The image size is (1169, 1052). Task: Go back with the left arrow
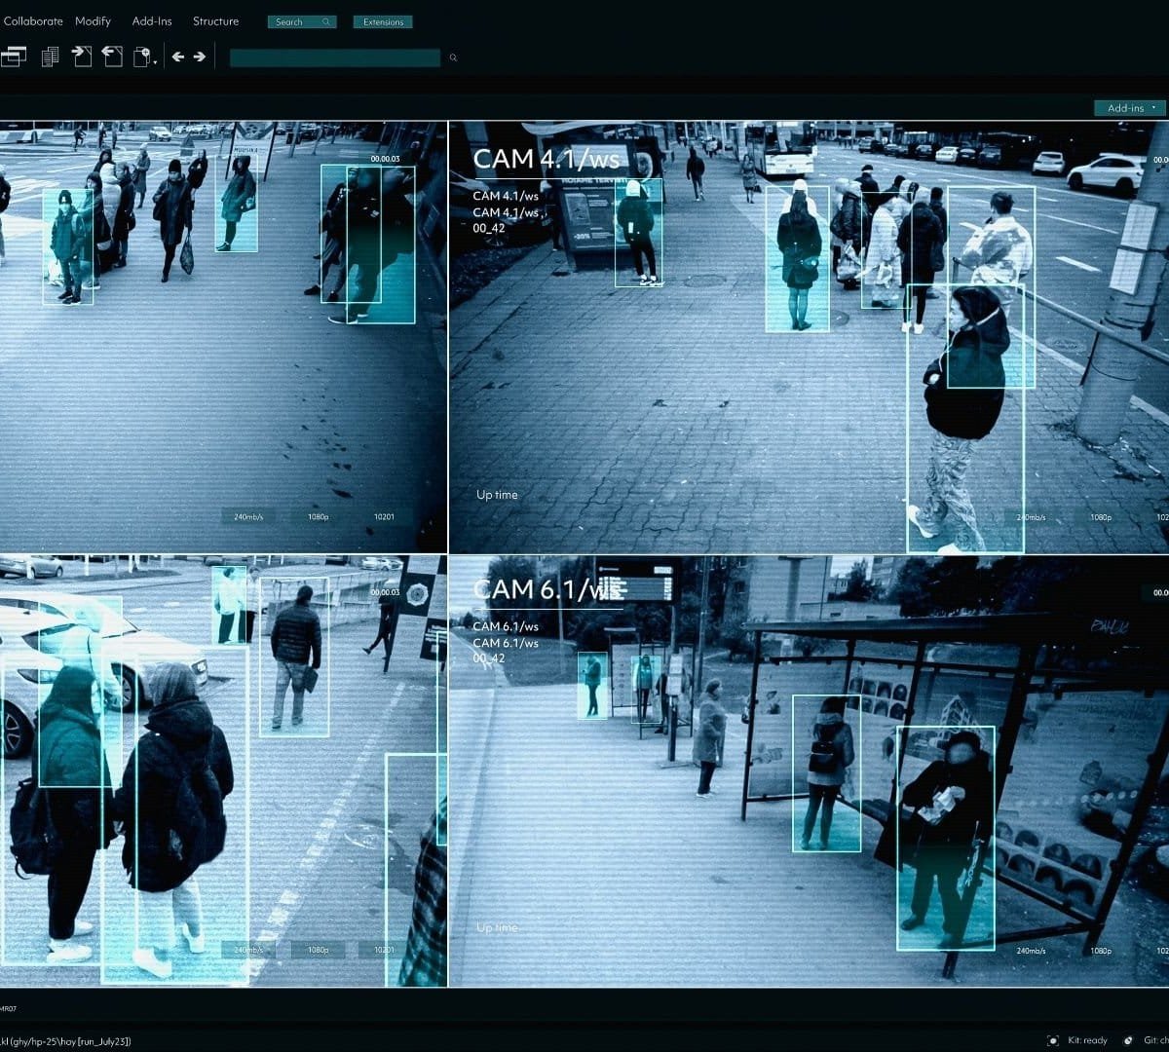[178, 57]
